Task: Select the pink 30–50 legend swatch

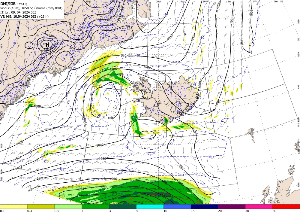Action: click(x=259, y=206)
